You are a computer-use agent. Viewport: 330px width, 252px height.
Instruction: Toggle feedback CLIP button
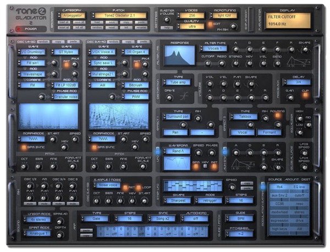click(305, 95)
